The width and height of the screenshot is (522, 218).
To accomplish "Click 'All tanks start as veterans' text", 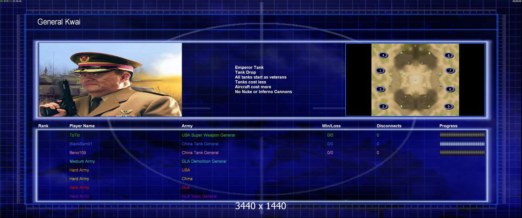I will click(x=261, y=77).
